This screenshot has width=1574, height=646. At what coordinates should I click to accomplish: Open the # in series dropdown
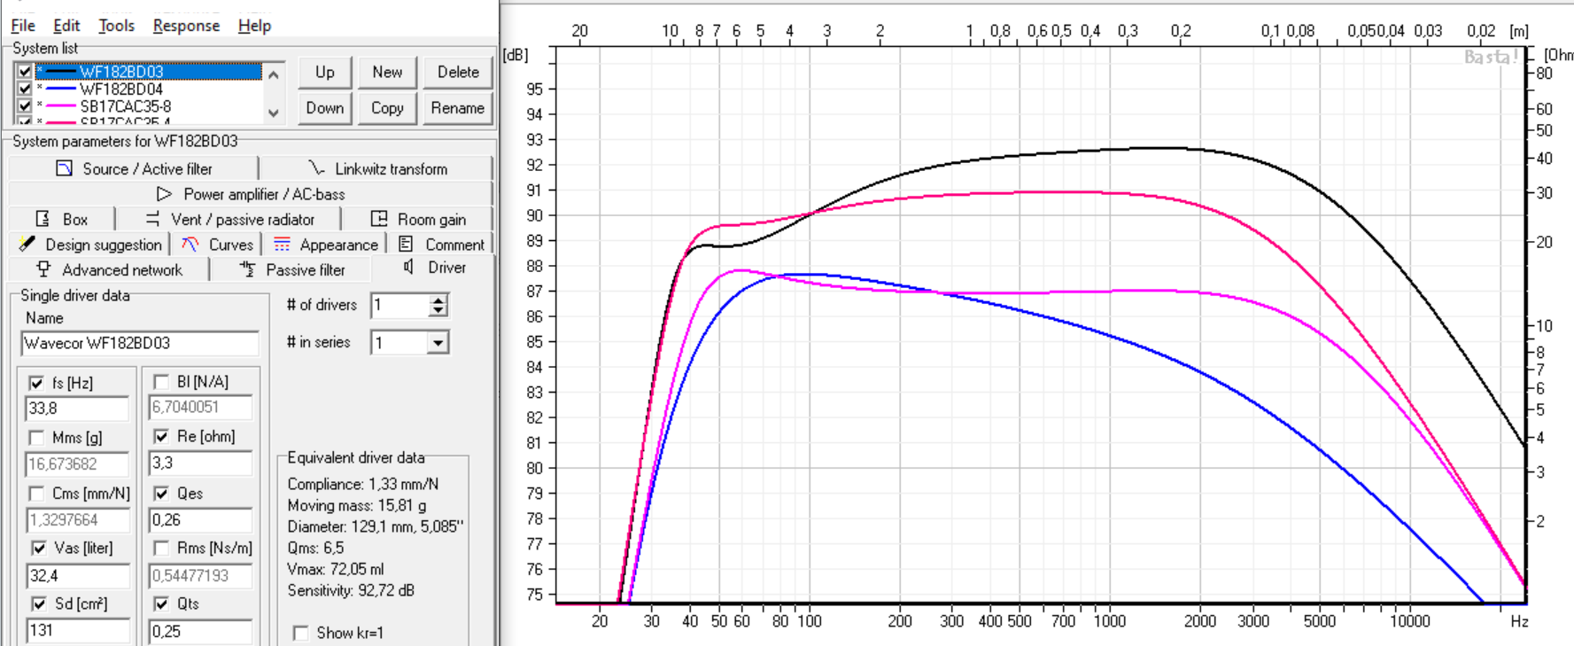(438, 343)
